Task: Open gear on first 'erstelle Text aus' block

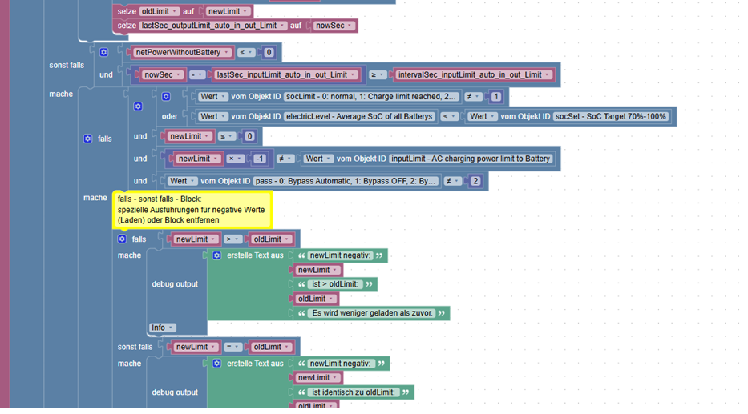Action: pos(217,255)
